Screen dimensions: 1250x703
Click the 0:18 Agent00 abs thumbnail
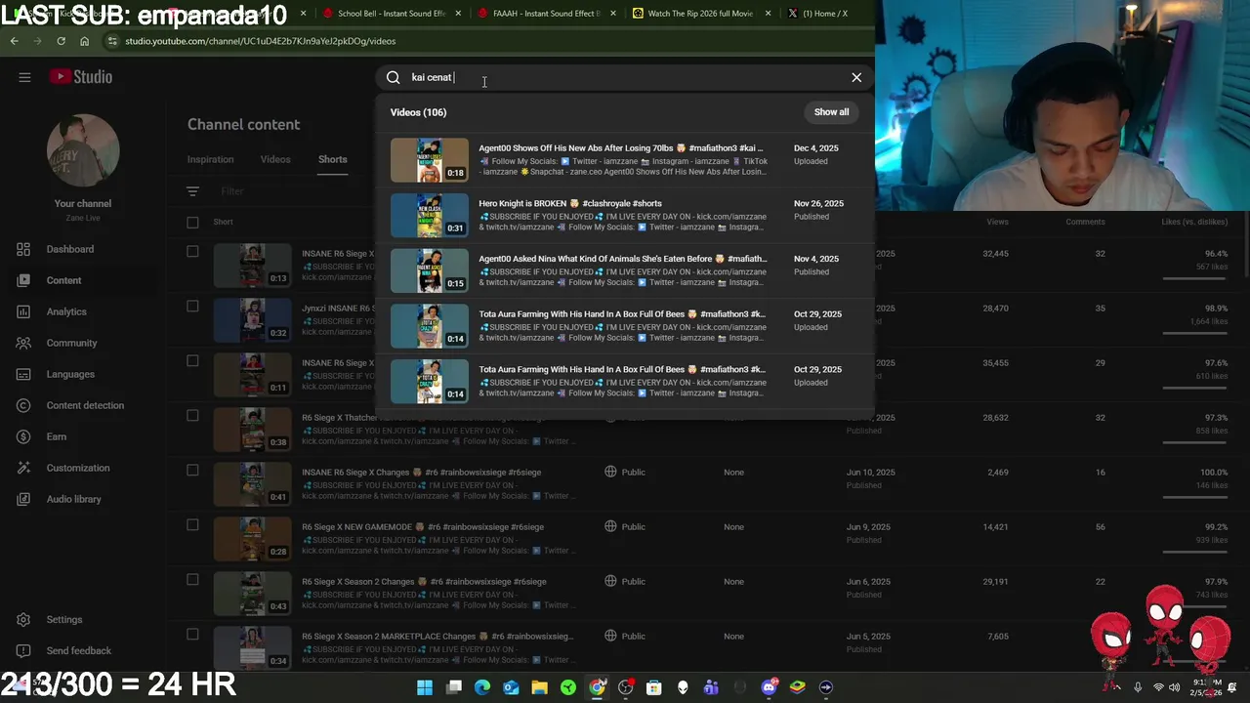click(x=430, y=160)
